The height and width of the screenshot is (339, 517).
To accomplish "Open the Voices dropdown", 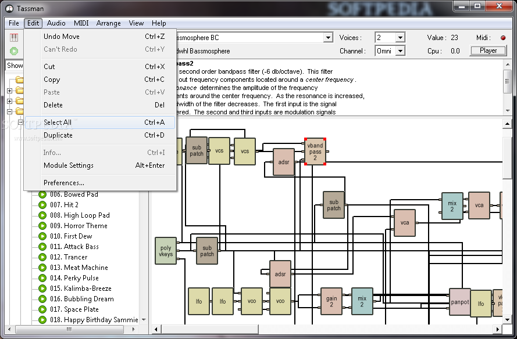I will pyautogui.click(x=400, y=38).
